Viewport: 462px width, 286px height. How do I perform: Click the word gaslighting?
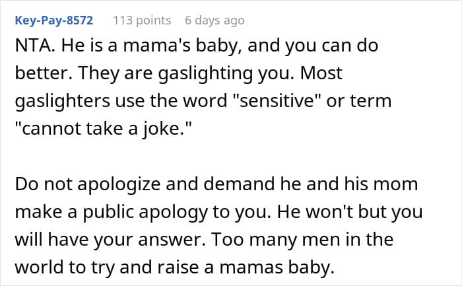(205, 74)
